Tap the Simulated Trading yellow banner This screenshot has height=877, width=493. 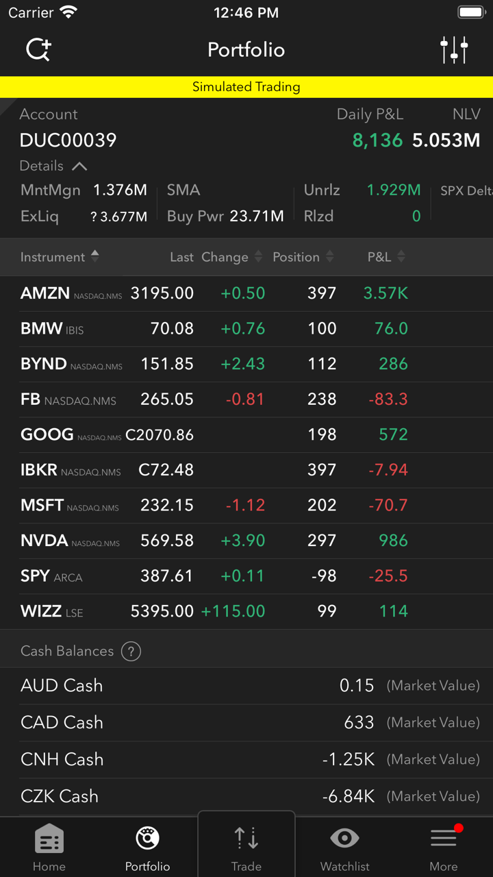coord(246,87)
